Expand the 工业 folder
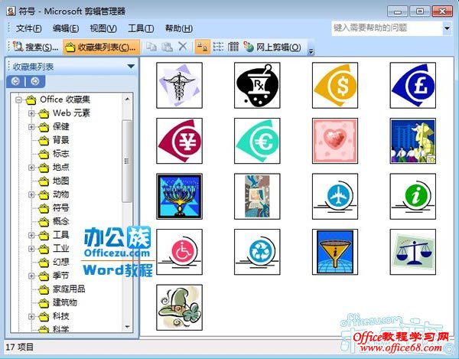The image size is (459, 359). click(x=31, y=249)
